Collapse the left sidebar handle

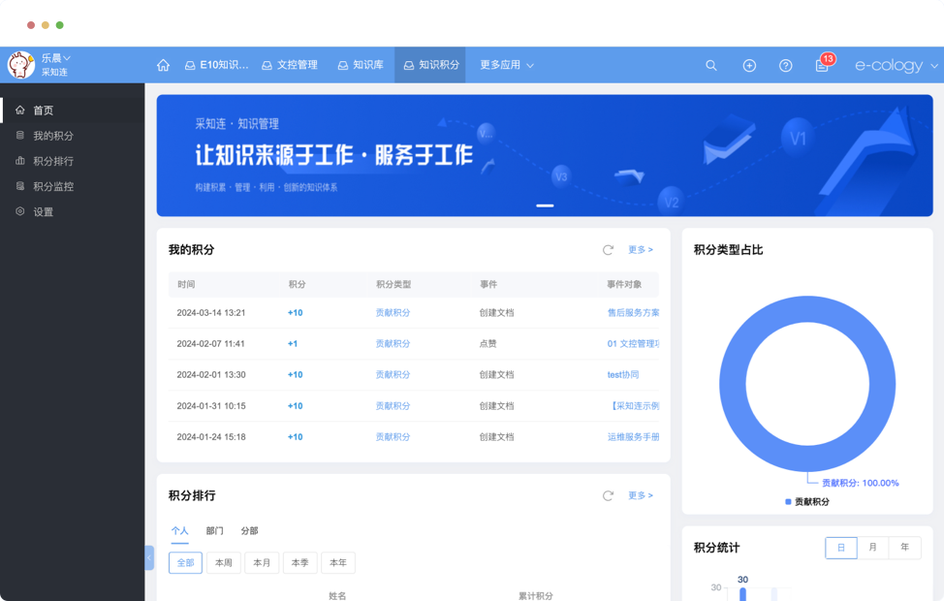[149, 557]
